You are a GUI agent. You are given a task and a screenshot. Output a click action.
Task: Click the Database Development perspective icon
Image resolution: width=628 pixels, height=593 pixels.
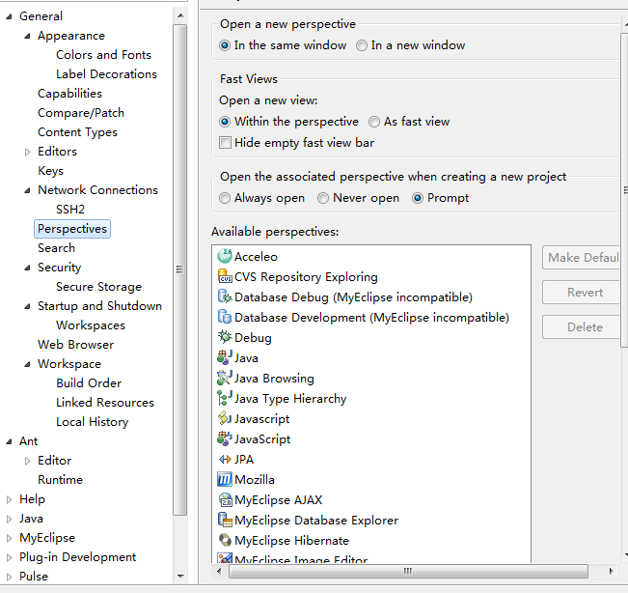[225, 317]
